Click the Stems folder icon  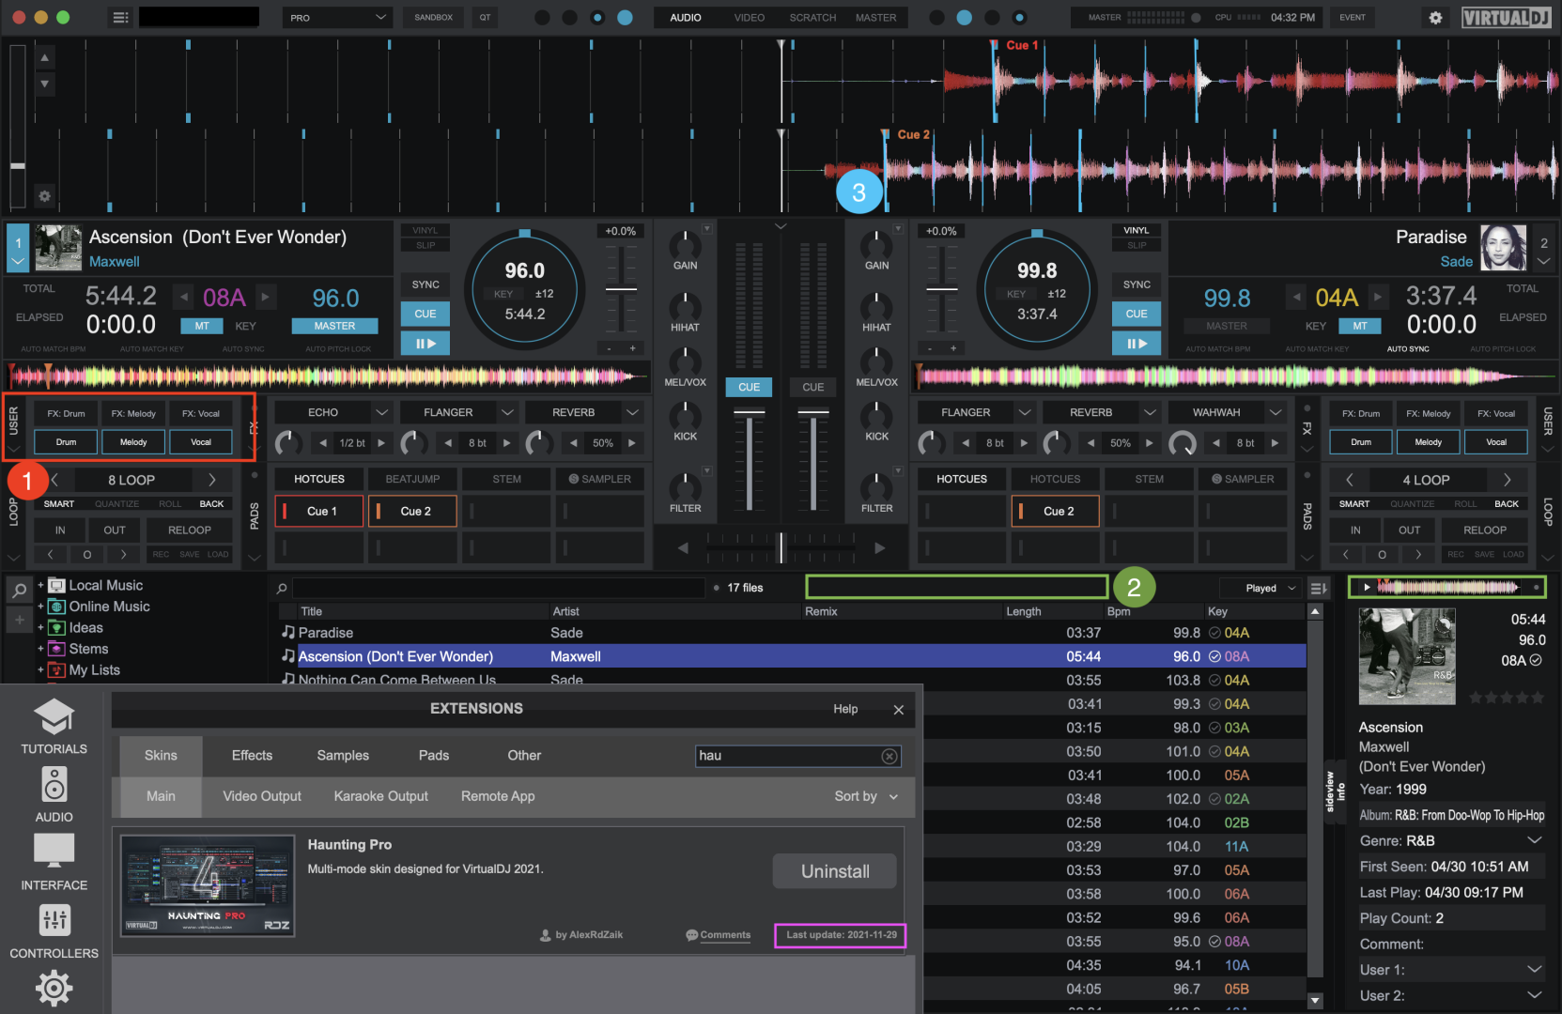point(56,649)
